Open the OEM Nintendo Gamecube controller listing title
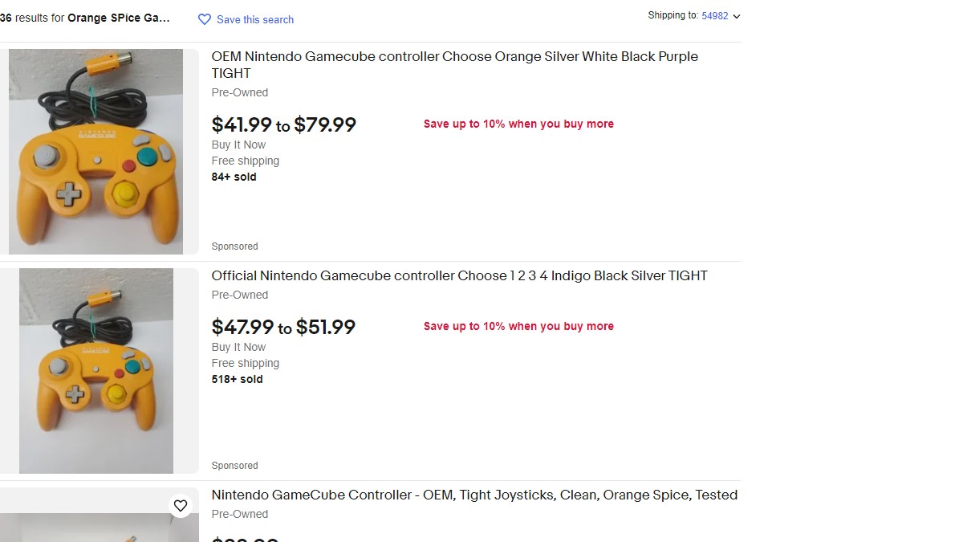This screenshot has height=542, width=963. (x=454, y=64)
